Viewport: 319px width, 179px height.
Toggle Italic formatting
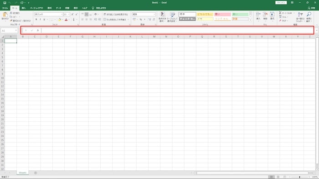[x=40, y=20]
